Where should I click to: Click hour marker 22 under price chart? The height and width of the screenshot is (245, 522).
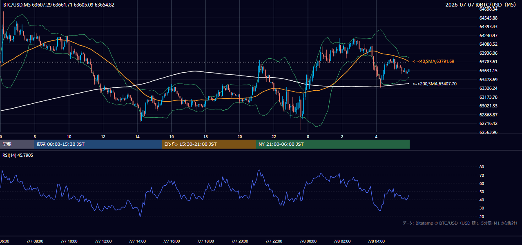pyautogui.click(x=274, y=136)
